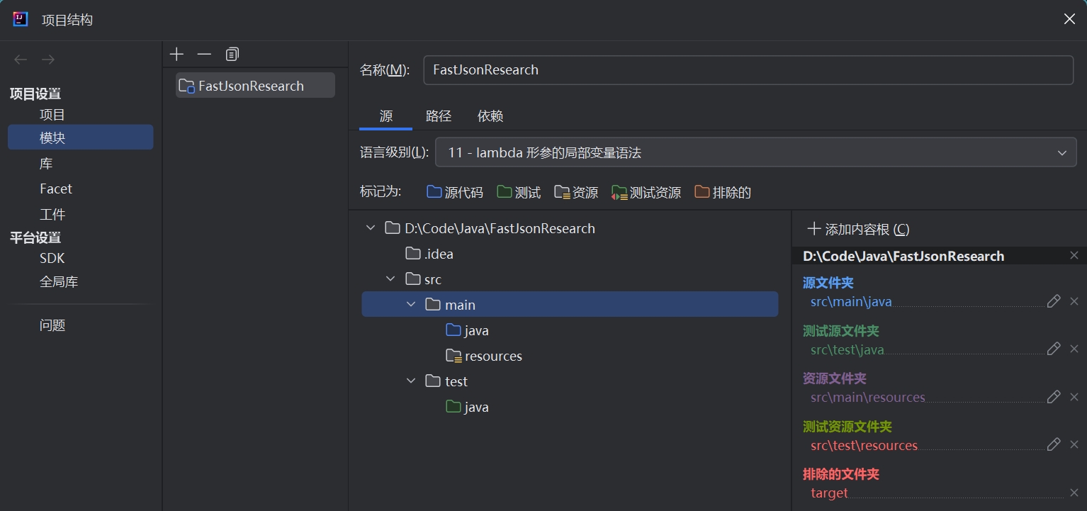Viewport: 1087px width, 511px height.
Task: Edit src\main\java source folder properties
Action: click(x=1054, y=301)
